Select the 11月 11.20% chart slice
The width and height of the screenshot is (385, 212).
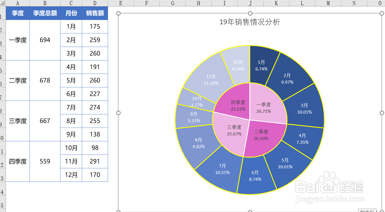211,80
